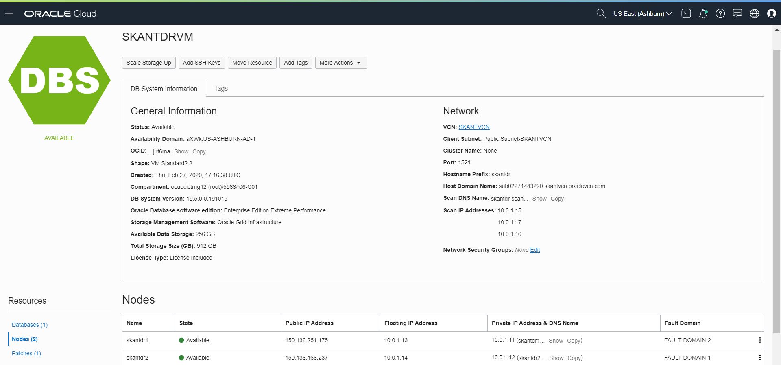Open the announcements bell icon

click(703, 13)
